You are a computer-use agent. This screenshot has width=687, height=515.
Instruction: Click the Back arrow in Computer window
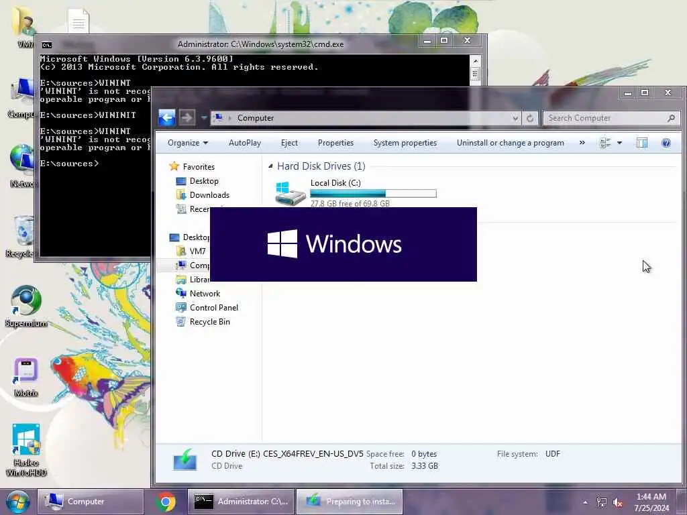[x=167, y=118]
